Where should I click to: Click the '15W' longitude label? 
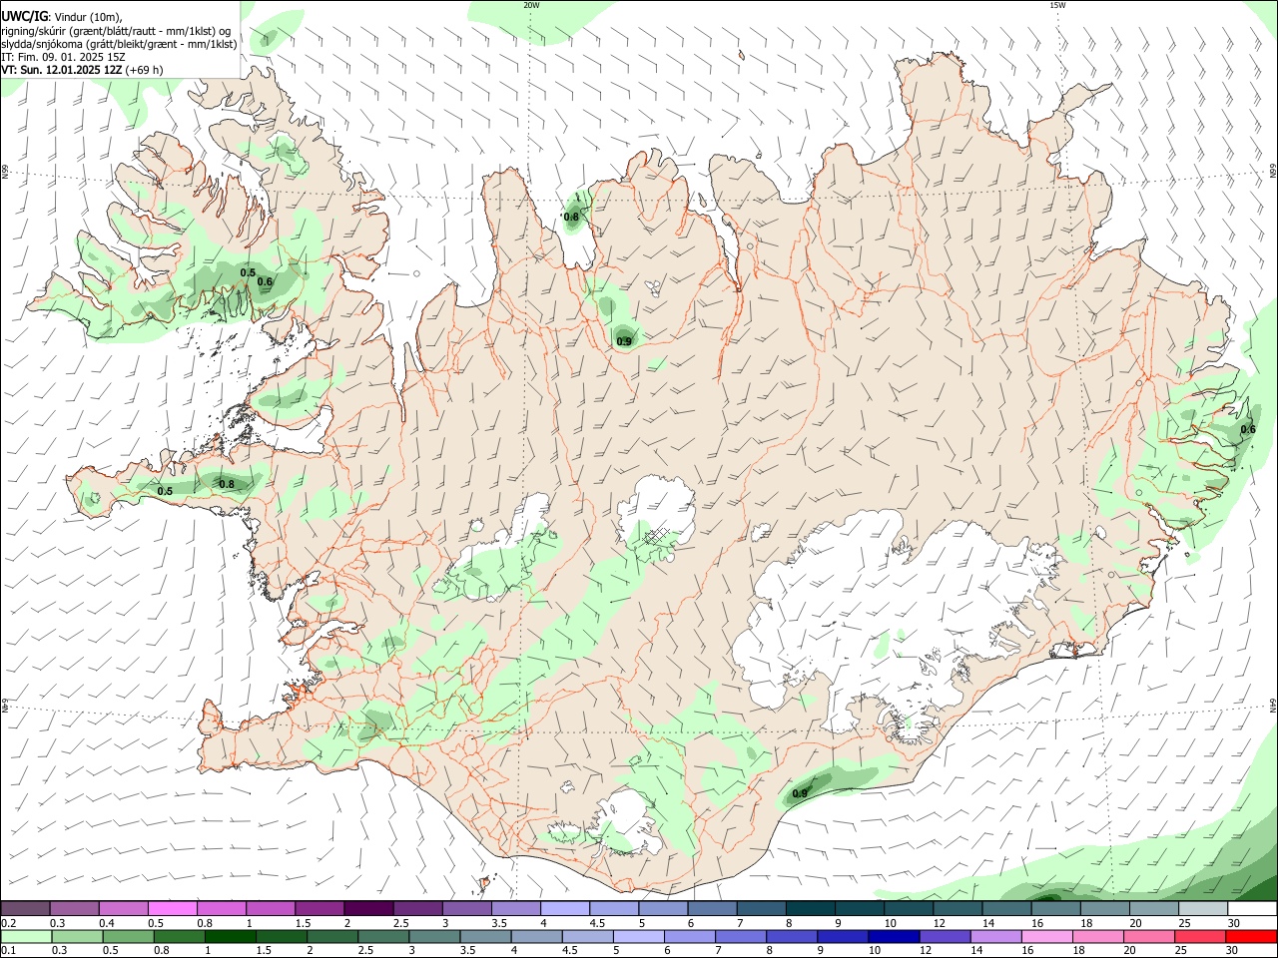point(1056,5)
